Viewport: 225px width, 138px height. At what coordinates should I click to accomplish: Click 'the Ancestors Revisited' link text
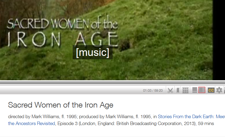pyautogui.click(x=31, y=123)
